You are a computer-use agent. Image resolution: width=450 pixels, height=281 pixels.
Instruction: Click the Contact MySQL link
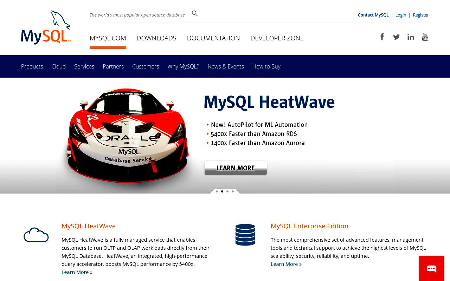(x=373, y=15)
